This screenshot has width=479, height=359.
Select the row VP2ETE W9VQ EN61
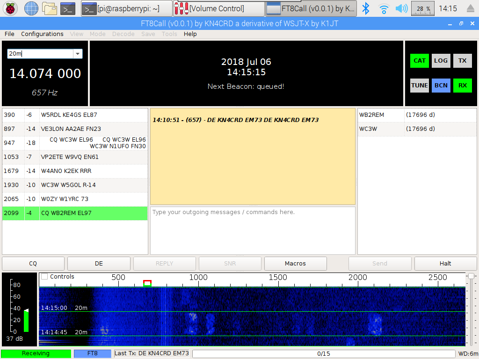pos(75,157)
